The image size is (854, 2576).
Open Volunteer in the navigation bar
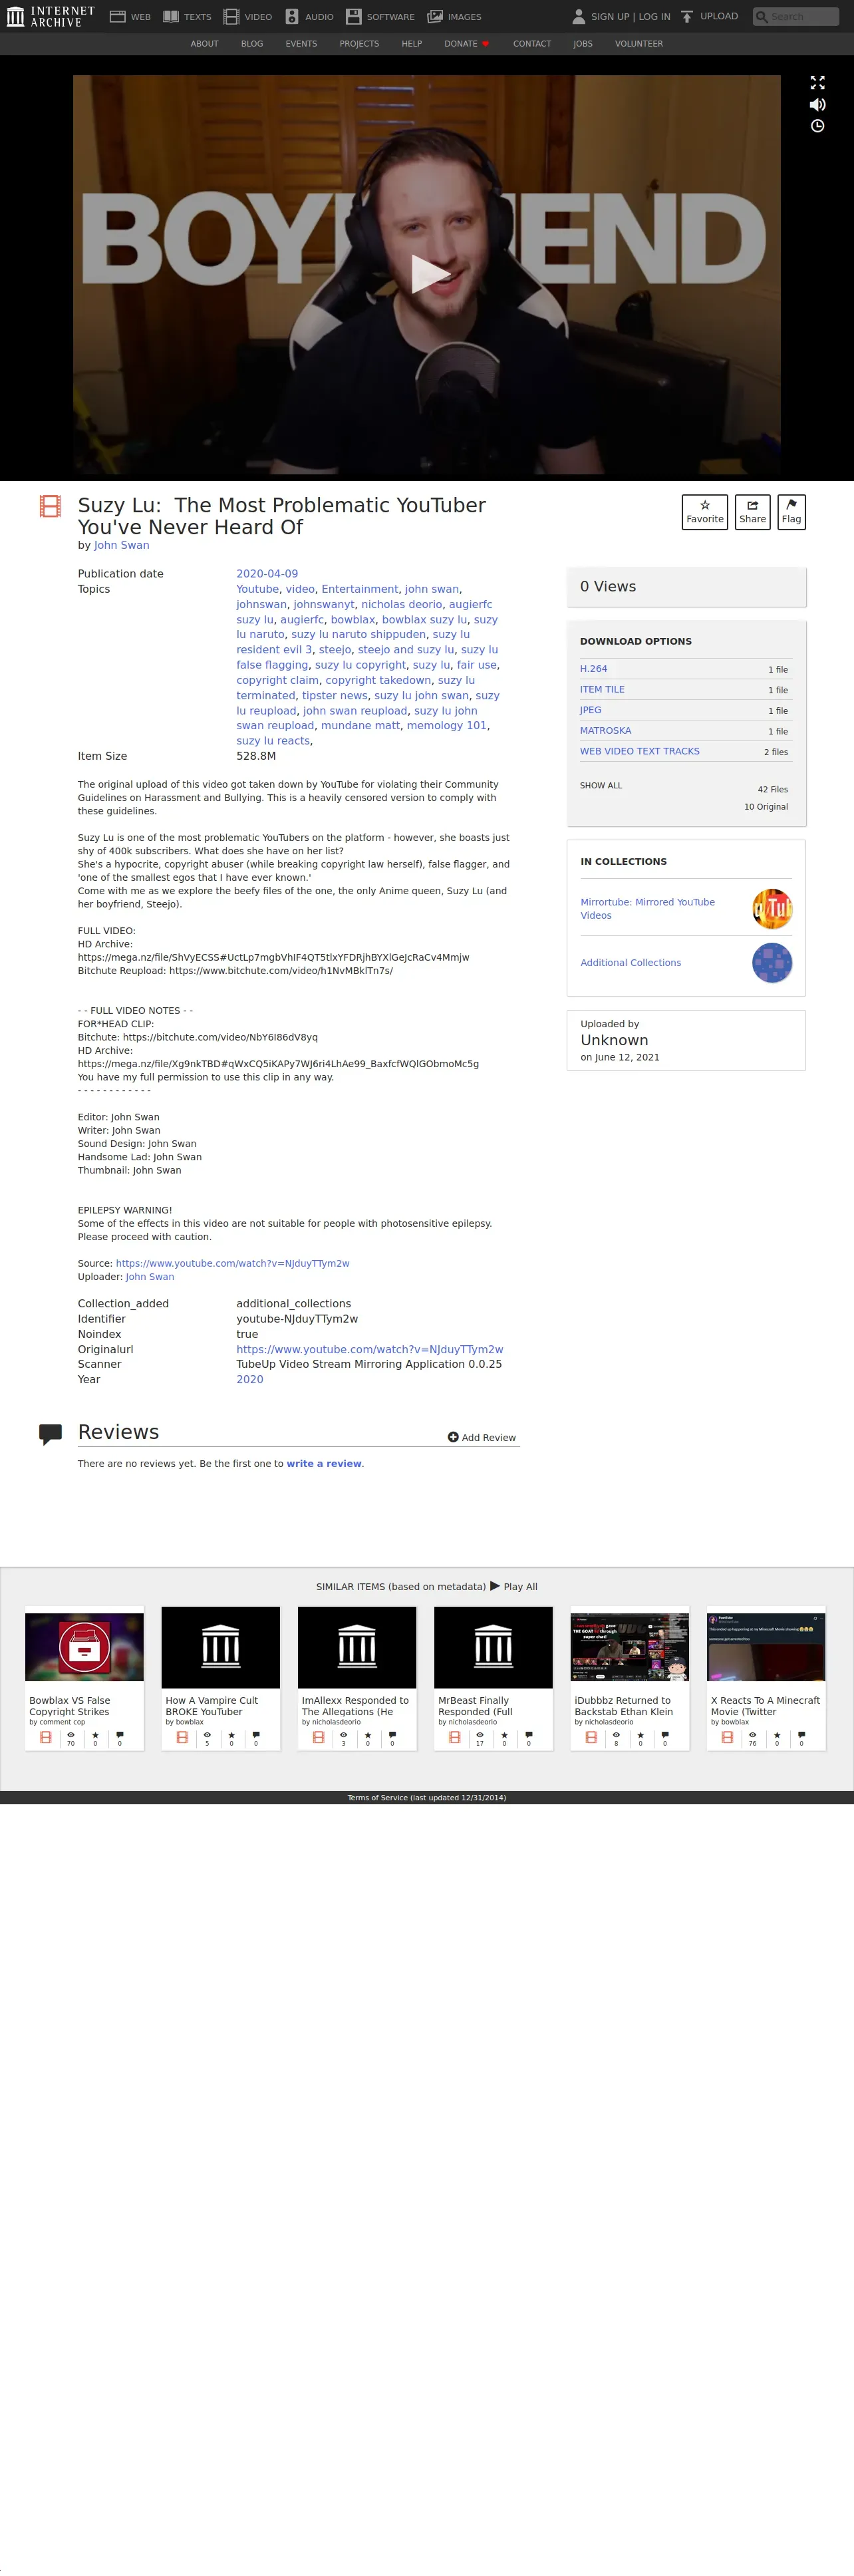pyautogui.click(x=639, y=44)
